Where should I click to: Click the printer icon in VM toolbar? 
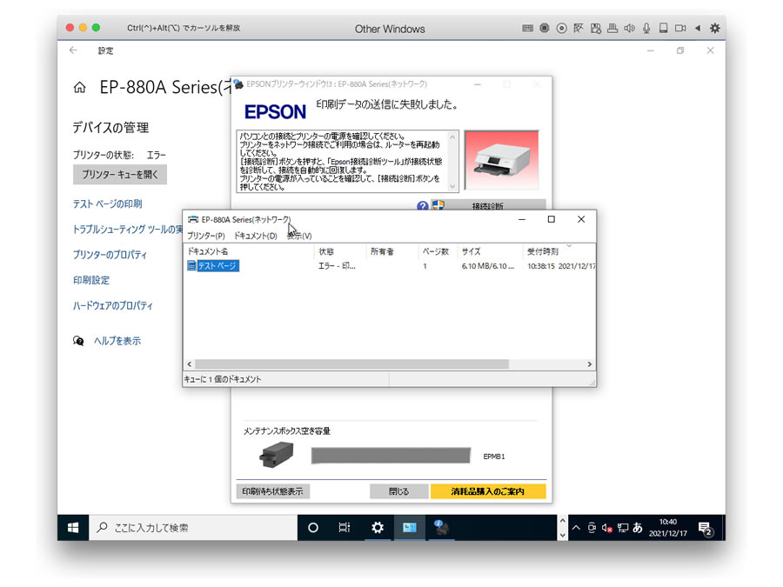pos(612,29)
